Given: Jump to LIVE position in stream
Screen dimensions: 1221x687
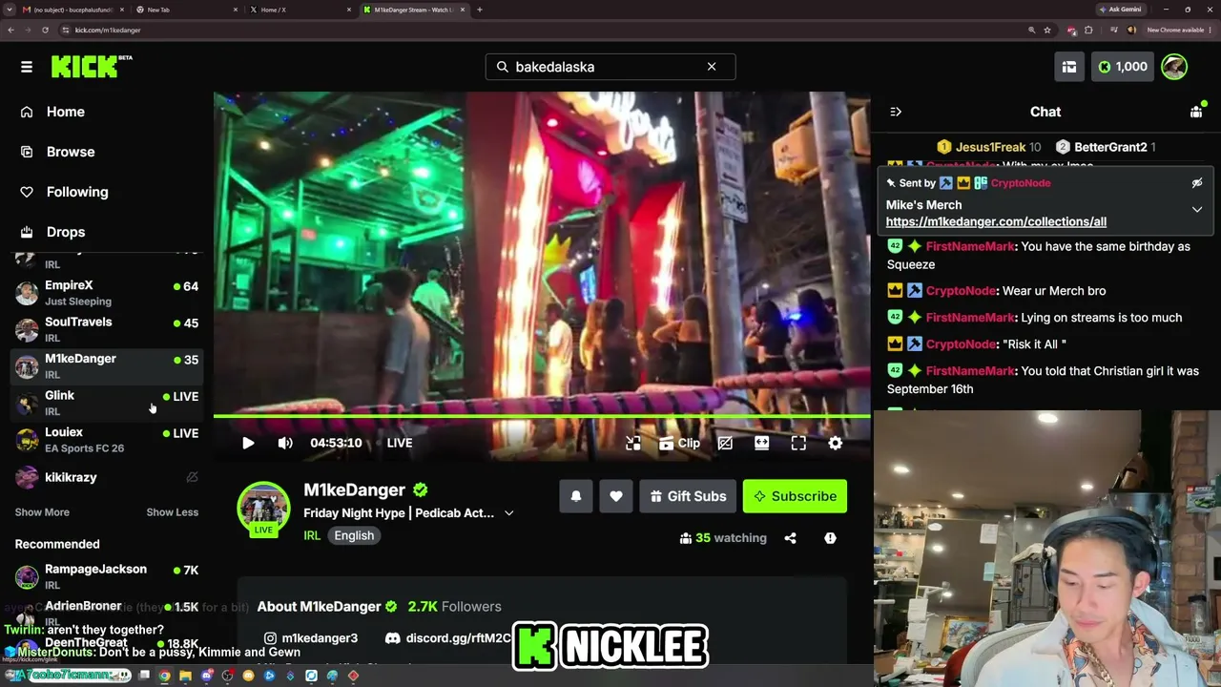Looking at the screenshot, I should tap(400, 443).
